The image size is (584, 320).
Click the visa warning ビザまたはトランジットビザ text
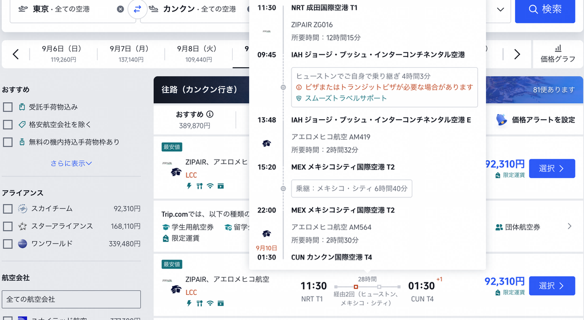(385, 87)
